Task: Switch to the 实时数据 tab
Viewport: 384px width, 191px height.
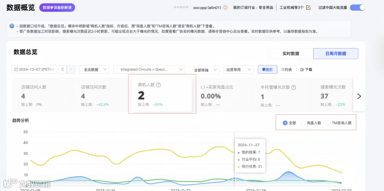Action: [291, 54]
